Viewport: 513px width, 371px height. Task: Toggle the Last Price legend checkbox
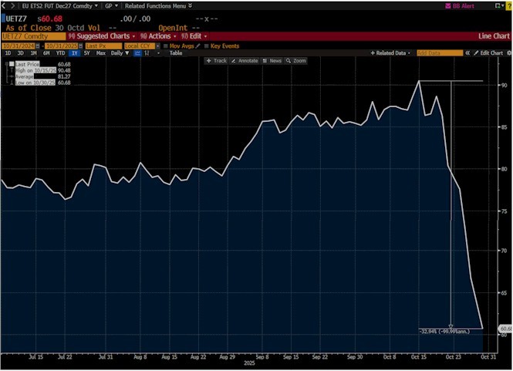(12, 65)
